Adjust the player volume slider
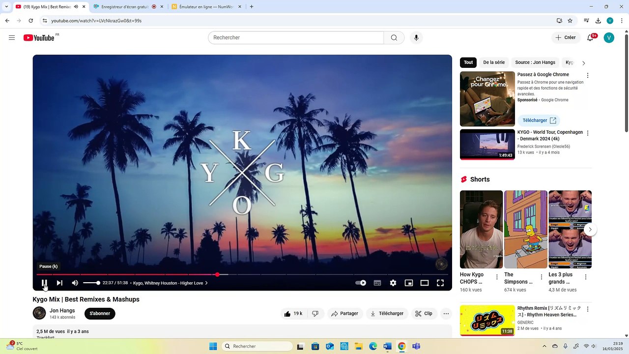 click(91, 283)
